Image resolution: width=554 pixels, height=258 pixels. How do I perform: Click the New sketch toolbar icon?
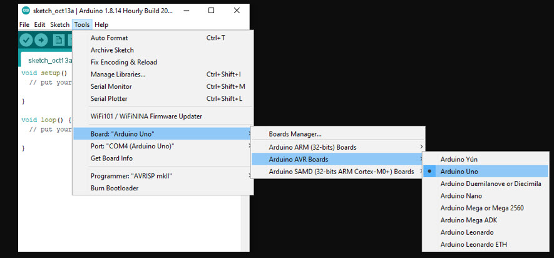(59, 40)
